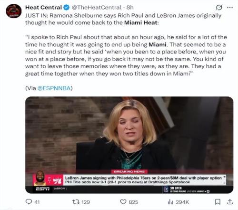This screenshot has width=238, height=210.
Task: Like the post with 825 likes
Action: click(x=129, y=202)
